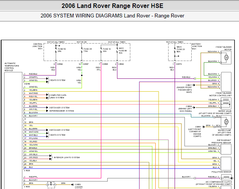Image resolution: width=239 pixels, height=189 pixels.
Task: Click the Fuse 52 25A symbol
Action: [56, 50]
